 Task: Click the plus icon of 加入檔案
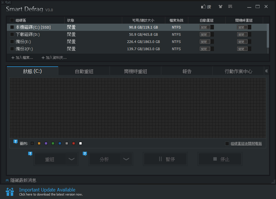coord(13,58)
